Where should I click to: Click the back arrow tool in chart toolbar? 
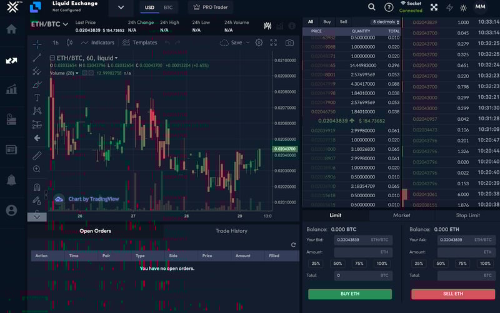tap(37, 138)
